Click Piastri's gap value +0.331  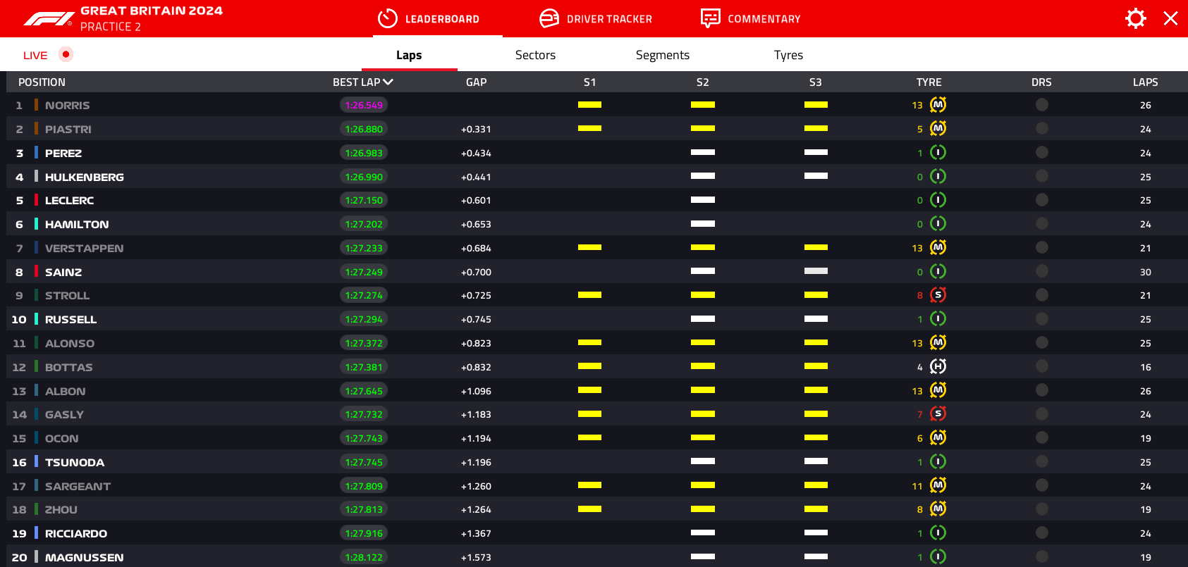476,129
